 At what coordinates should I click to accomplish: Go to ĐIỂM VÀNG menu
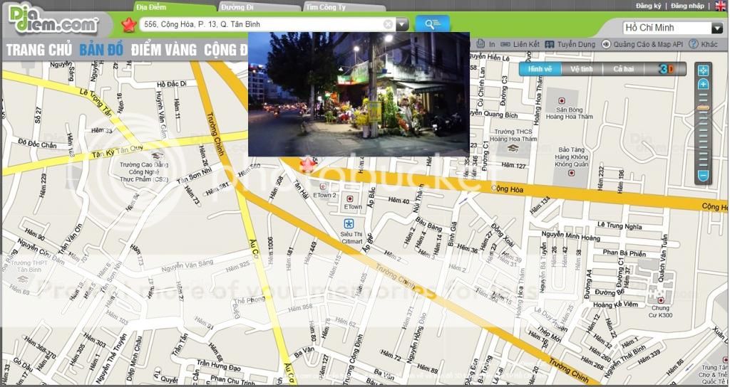tap(163, 51)
